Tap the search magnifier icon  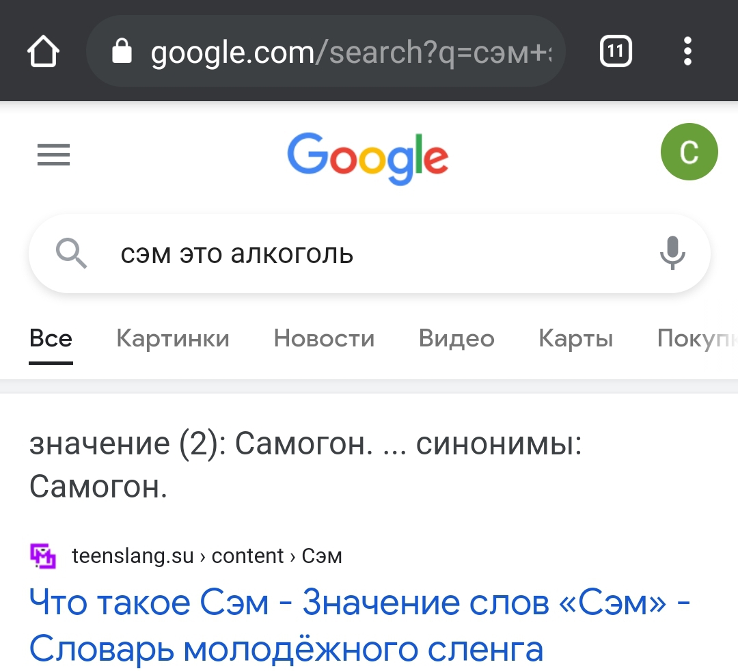click(71, 254)
